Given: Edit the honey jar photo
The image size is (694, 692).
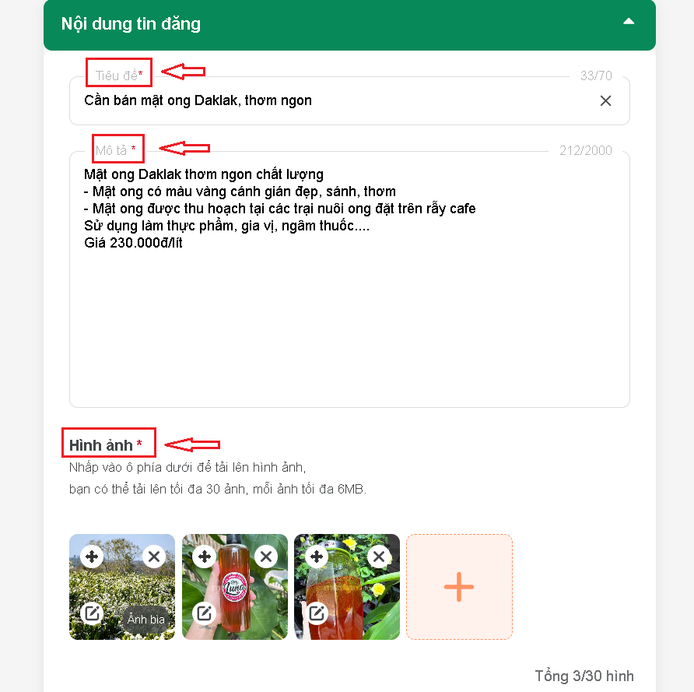Looking at the screenshot, I should pos(317,613).
